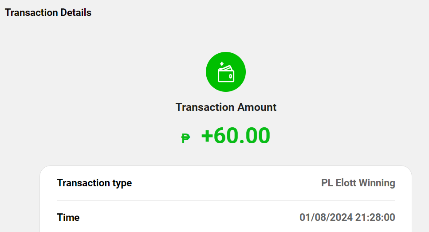Screen dimensions: 429x232
Task: Click the plus sign before 60.00
Action: click(x=207, y=136)
